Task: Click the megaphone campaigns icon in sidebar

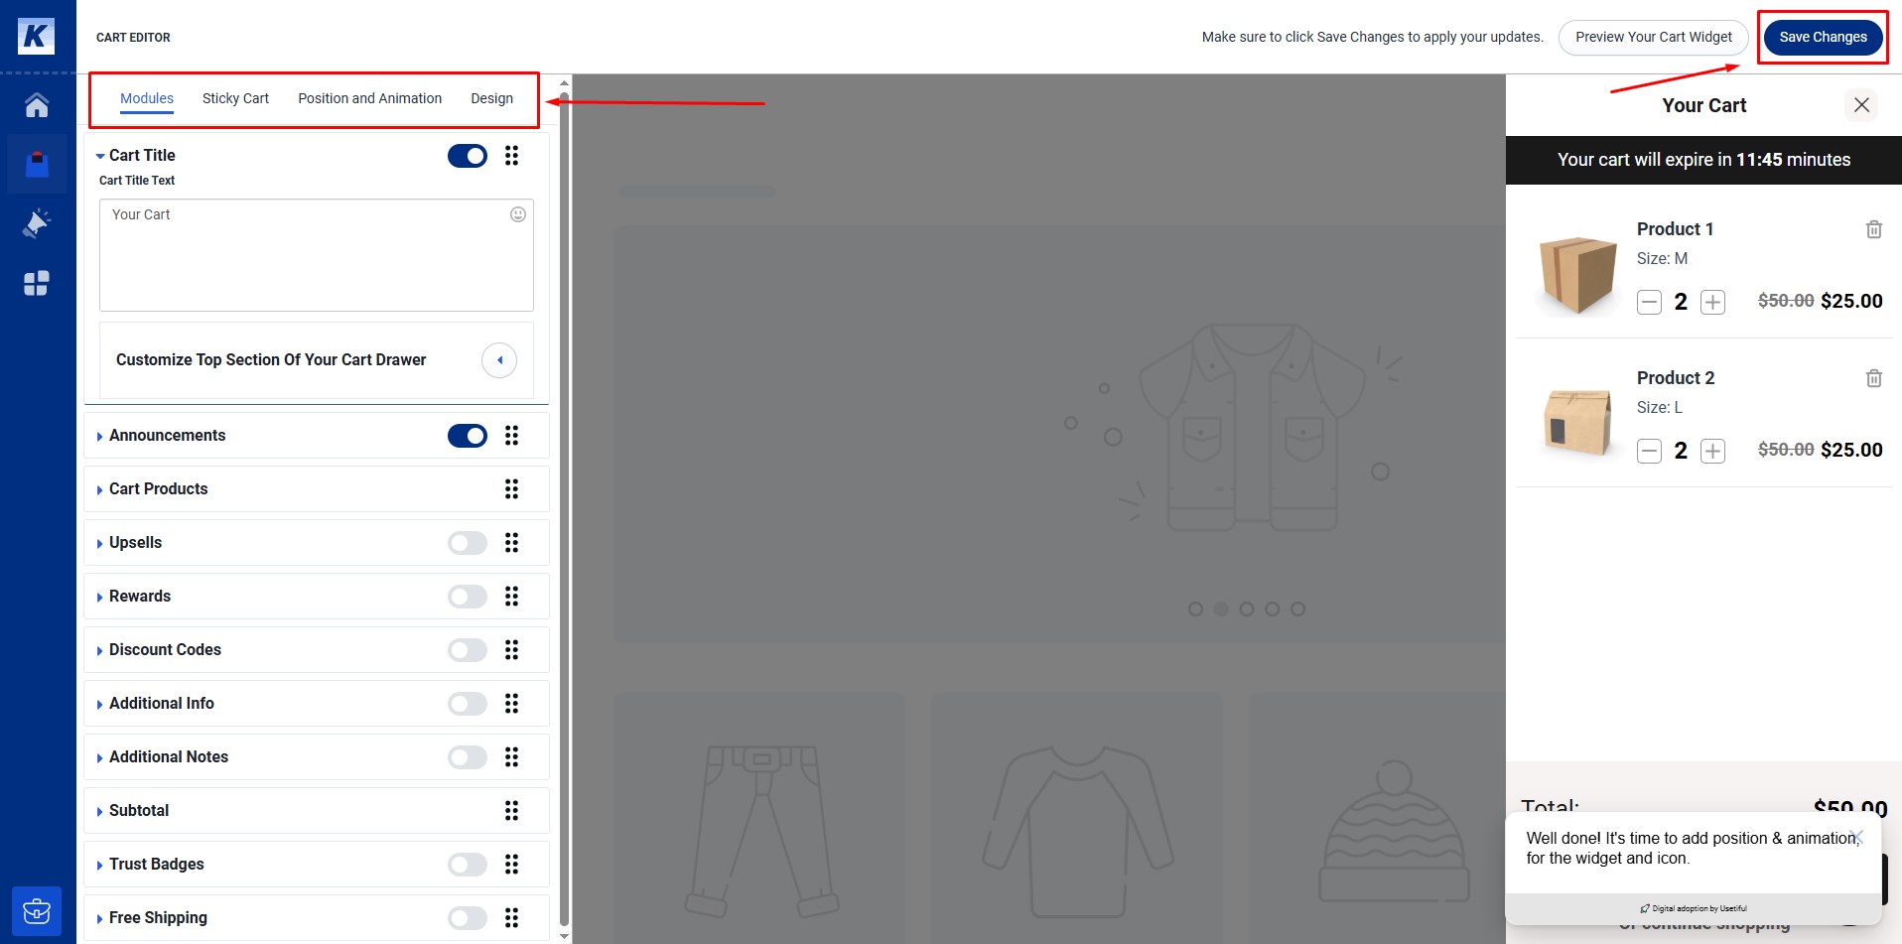Action: coord(37,223)
